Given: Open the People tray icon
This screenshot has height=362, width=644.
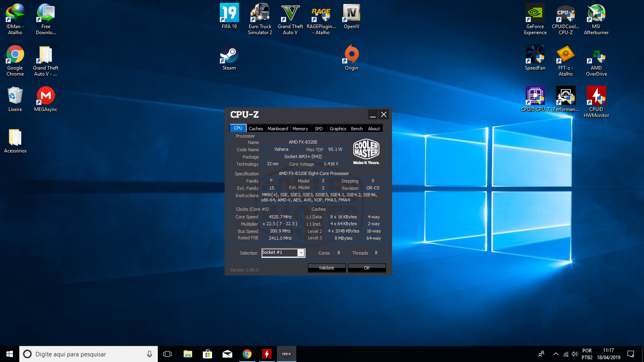Looking at the screenshot, I should click(541, 354).
